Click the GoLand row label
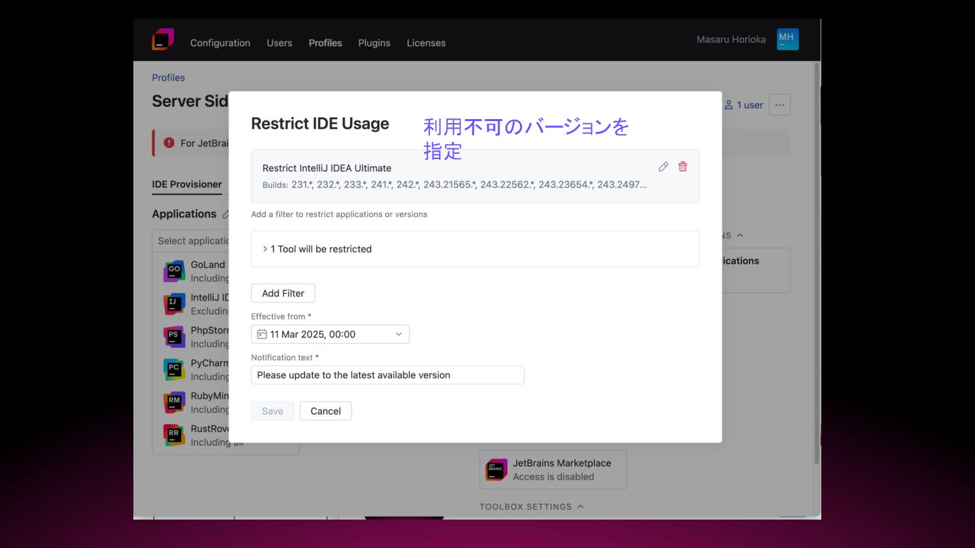The width and height of the screenshot is (975, 548). (208, 265)
